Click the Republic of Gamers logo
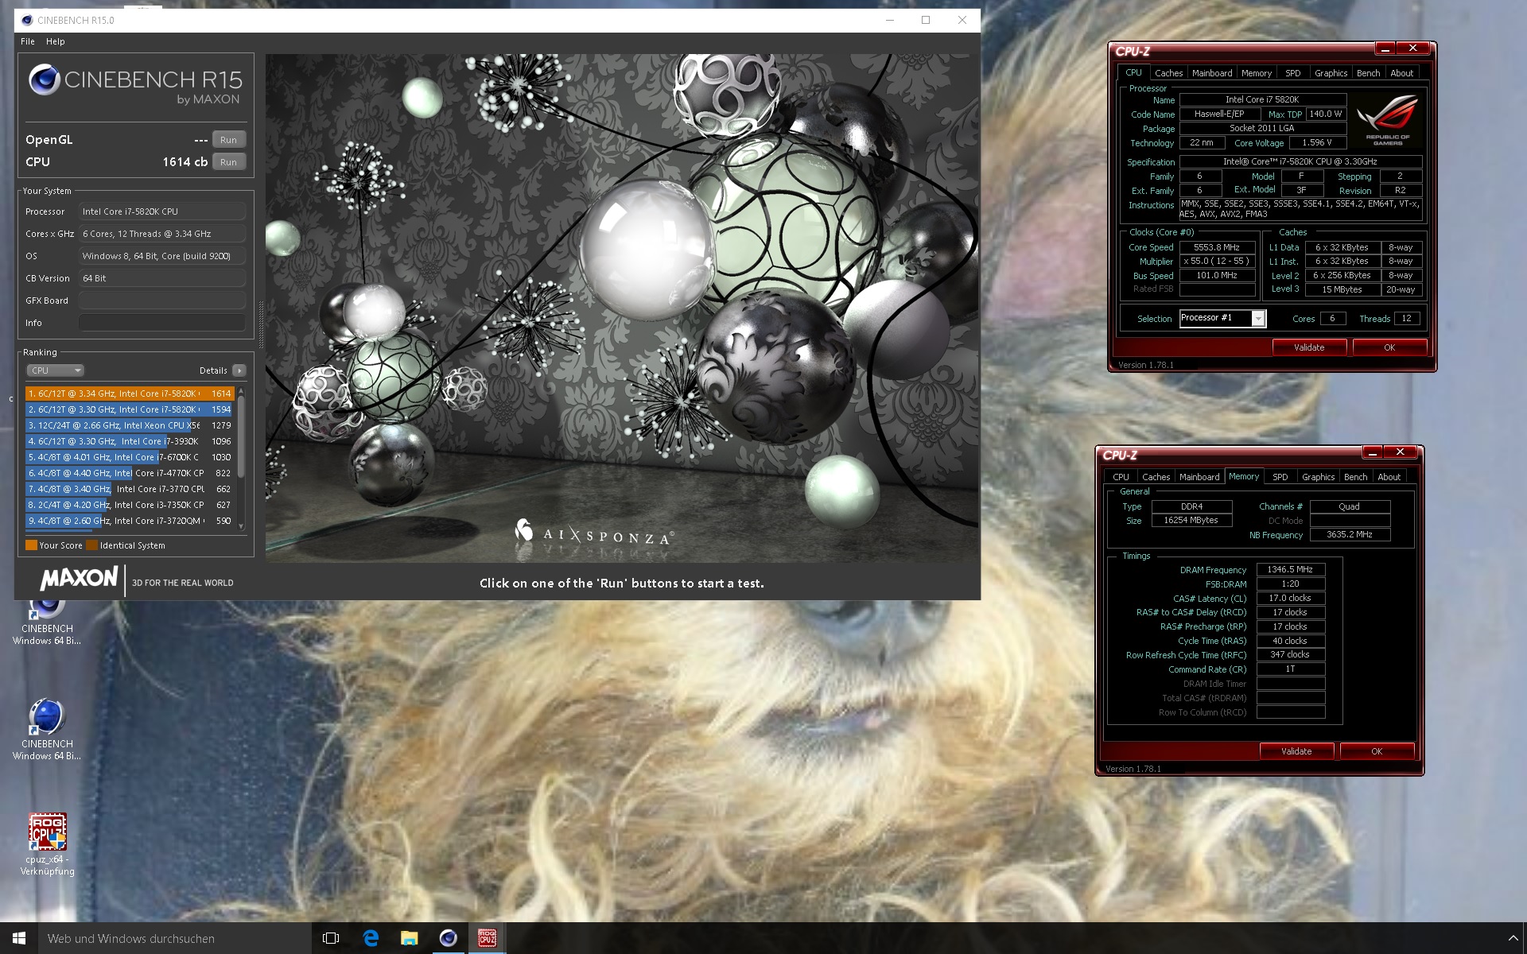The width and height of the screenshot is (1527, 954). [x=1388, y=119]
